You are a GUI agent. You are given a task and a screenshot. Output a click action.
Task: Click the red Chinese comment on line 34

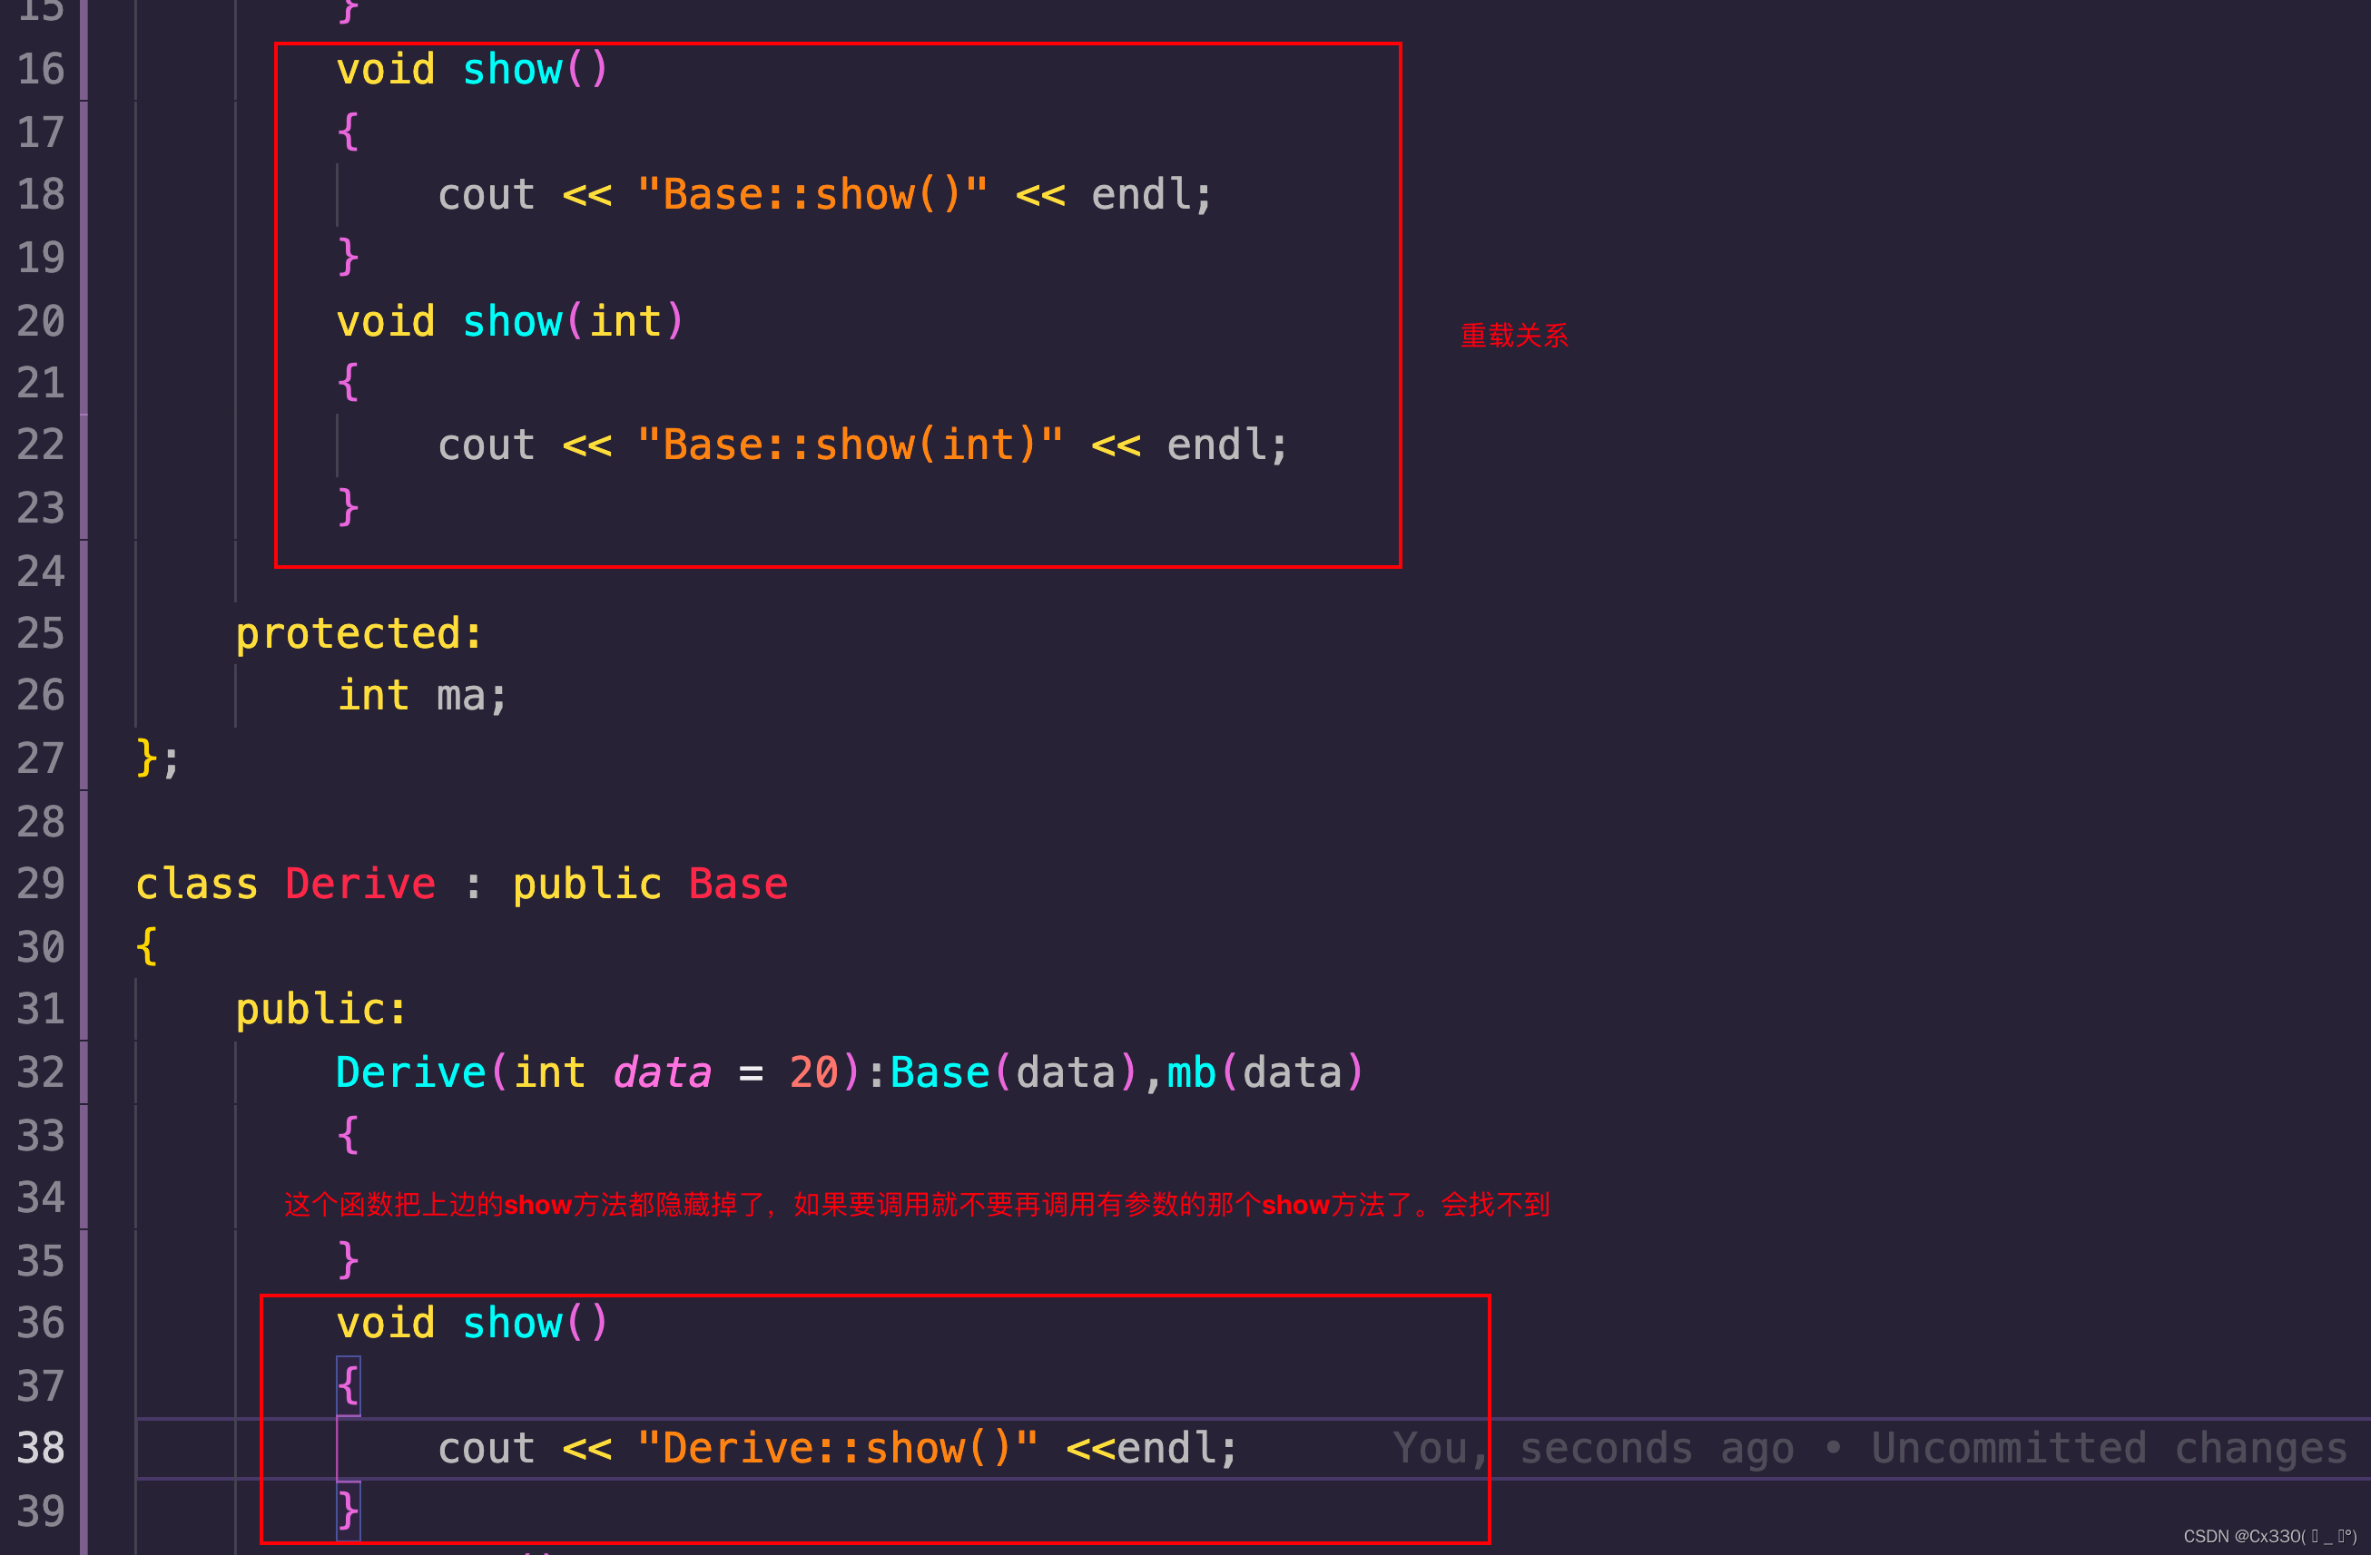917,1205
